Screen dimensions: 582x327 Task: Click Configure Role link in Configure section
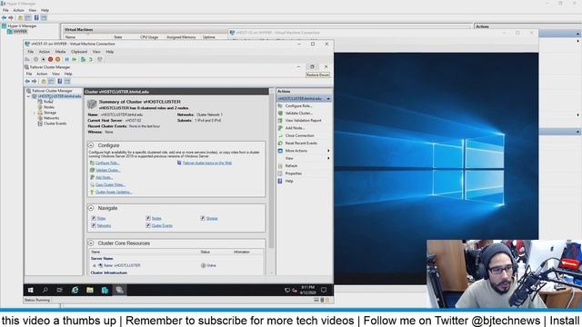(107, 163)
